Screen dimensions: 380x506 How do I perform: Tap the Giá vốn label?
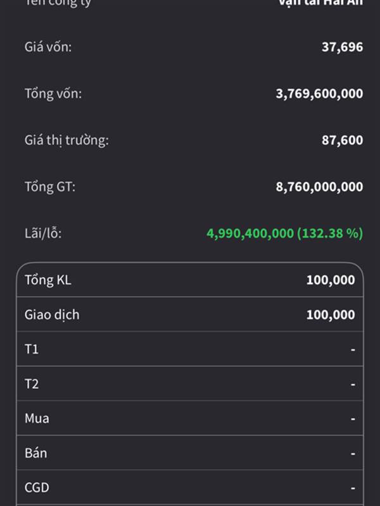(x=48, y=47)
